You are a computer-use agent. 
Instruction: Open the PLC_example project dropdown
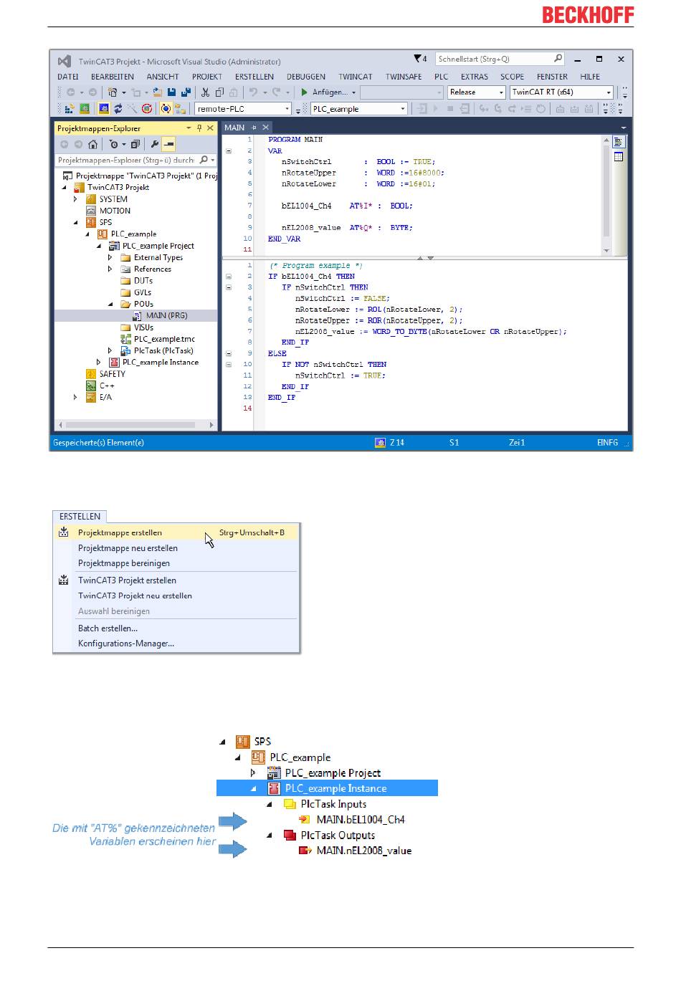(x=403, y=109)
